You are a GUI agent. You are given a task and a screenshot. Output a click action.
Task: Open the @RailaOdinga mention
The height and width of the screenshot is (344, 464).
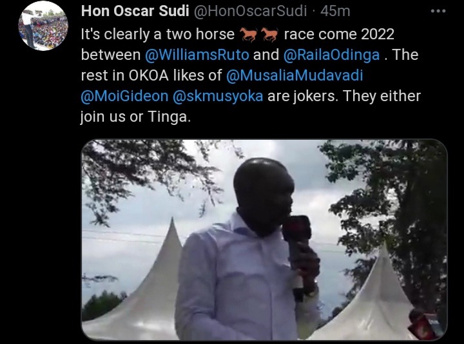point(331,55)
